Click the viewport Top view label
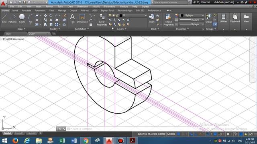Viewport: 257px width, 144px height. coord(6,39)
